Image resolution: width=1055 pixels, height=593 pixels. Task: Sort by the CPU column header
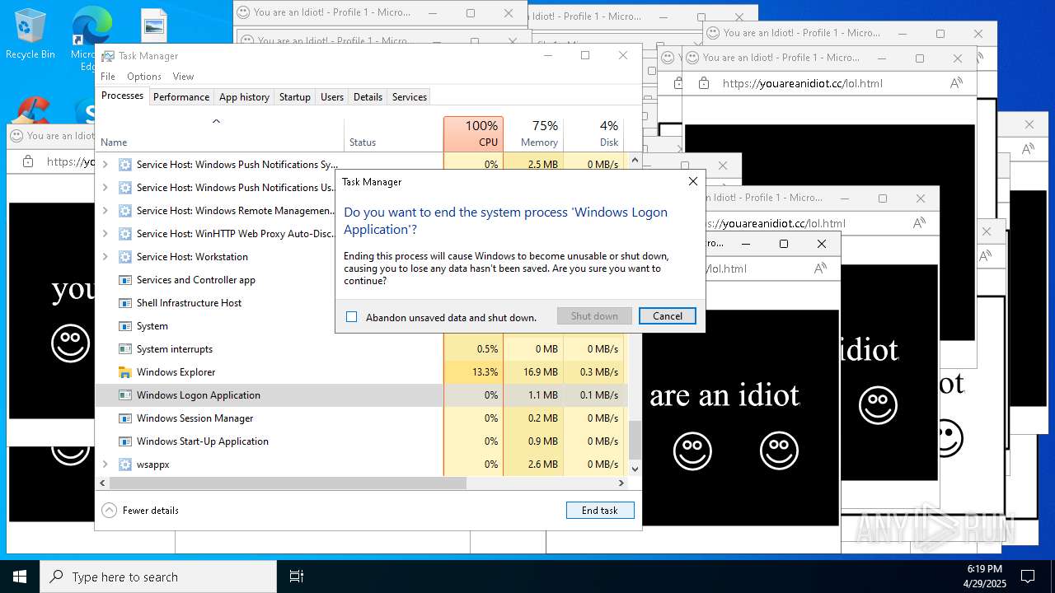[473, 134]
